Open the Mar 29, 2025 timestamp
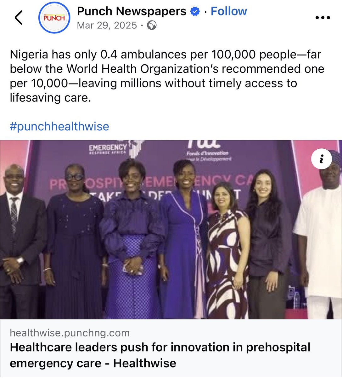 click(107, 25)
